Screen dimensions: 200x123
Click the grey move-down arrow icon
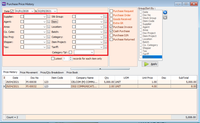pos(165,17)
